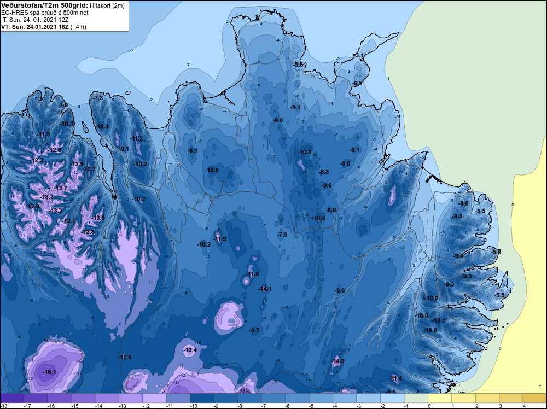Viewport: 547px width, 409px height.
Task: Click the legend swatch labeled -4
Action: pos(344,397)
